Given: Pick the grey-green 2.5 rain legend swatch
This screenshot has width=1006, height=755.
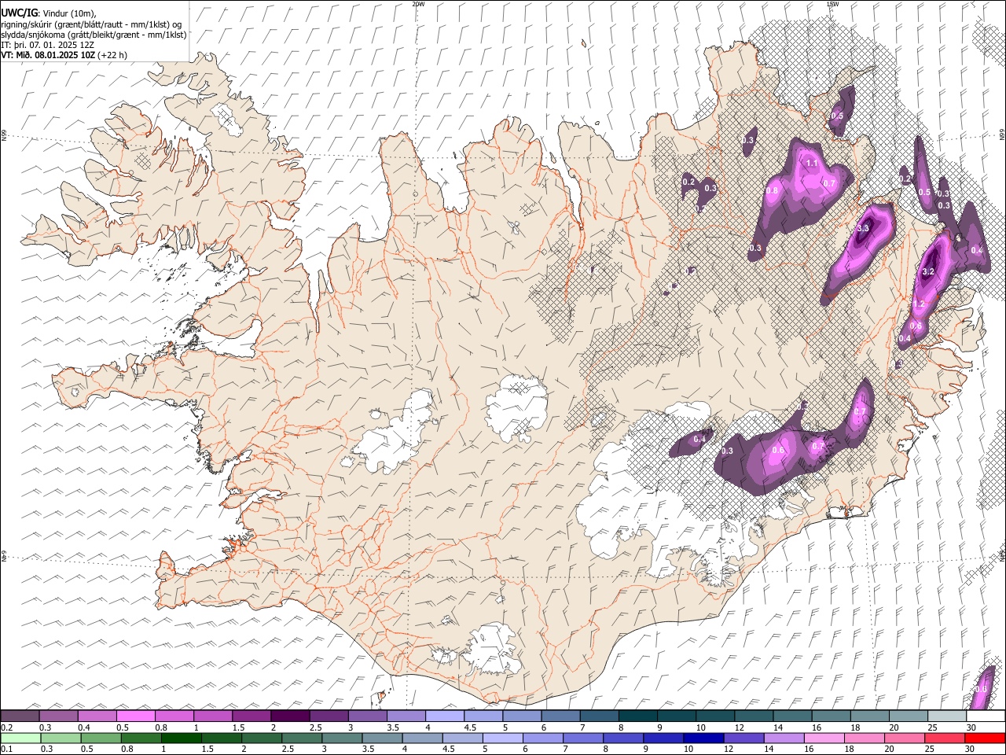Looking at the screenshot, I should [x=301, y=738].
